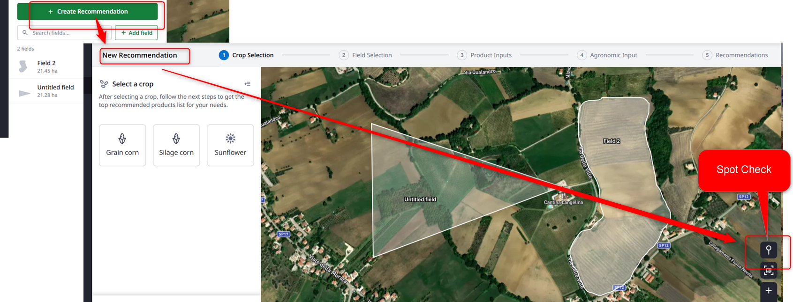Zoom in with the plus icon
This screenshot has height=302, width=793.
coord(768,291)
